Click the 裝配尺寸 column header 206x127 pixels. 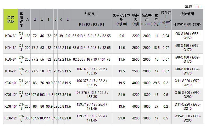(91, 13)
